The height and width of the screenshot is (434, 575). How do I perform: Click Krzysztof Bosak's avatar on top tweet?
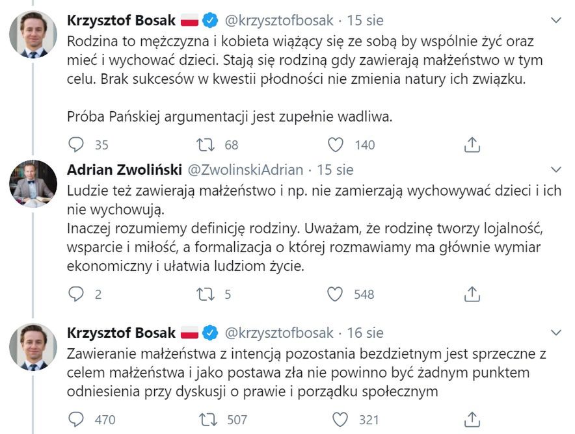(33, 34)
